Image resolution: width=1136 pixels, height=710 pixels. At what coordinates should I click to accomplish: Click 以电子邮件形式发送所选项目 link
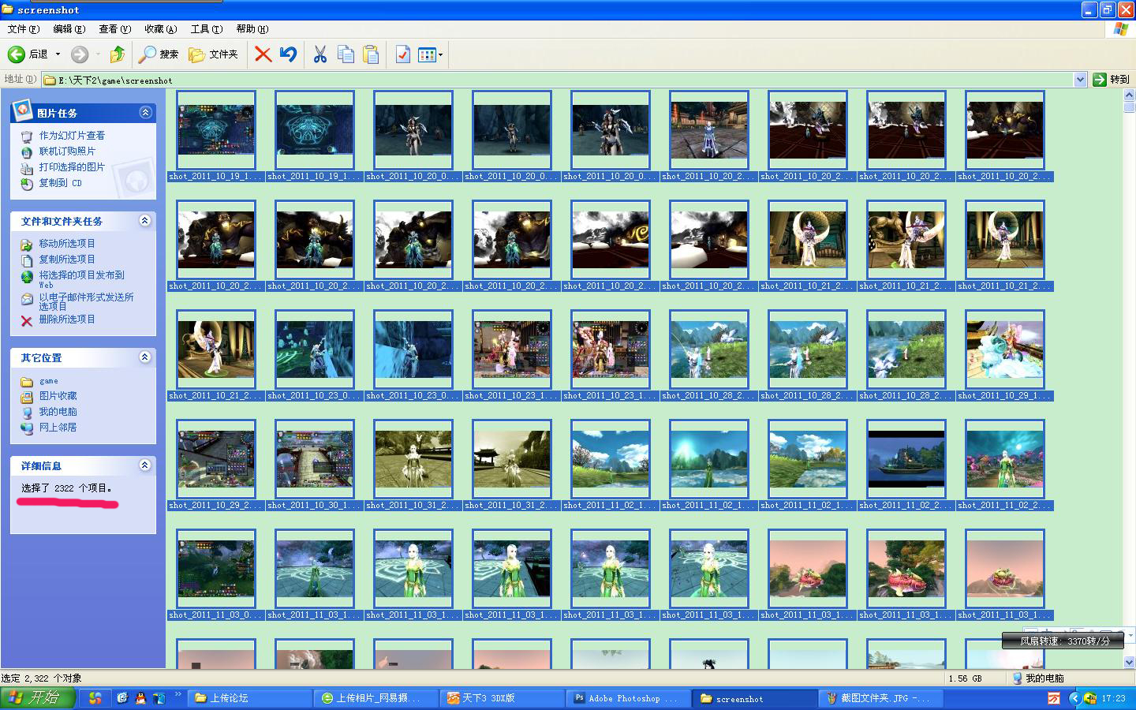[x=86, y=301]
